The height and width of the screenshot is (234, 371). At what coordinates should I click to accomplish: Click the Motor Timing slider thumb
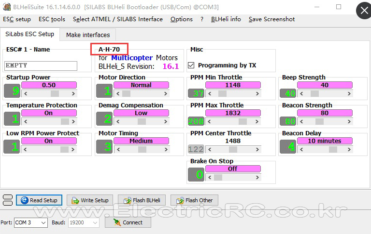(142, 149)
